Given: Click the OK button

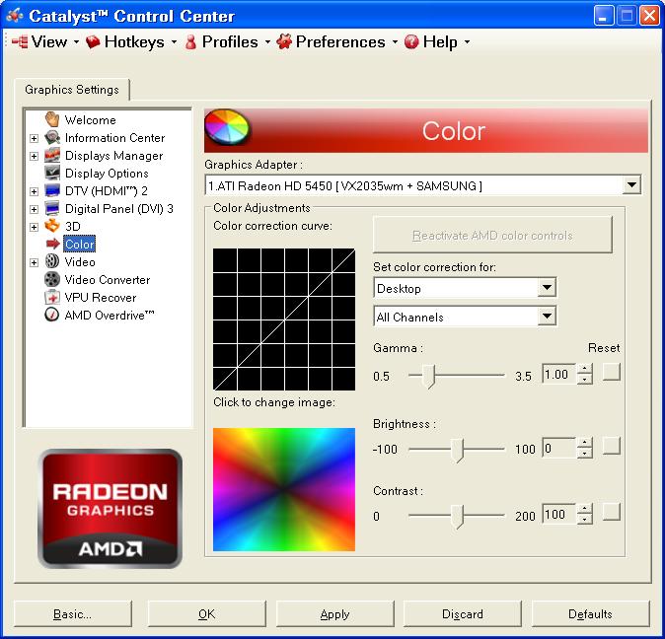Looking at the screenshot, I should [207, 613].
